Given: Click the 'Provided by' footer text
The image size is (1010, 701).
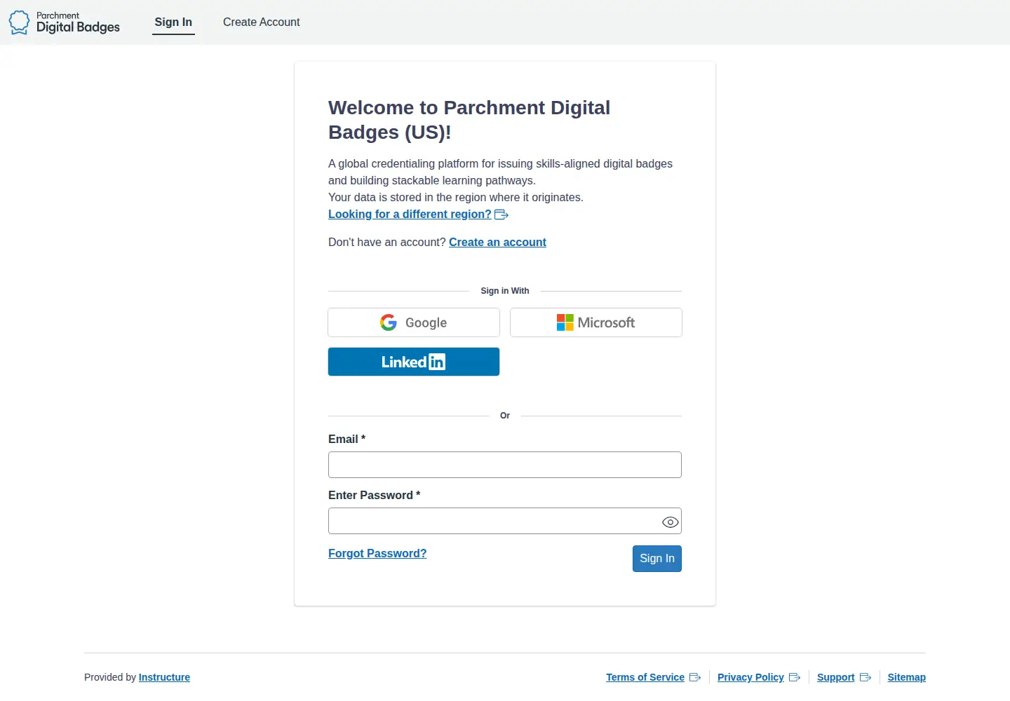Looking at the screenshot, I should tap(110, 677).
